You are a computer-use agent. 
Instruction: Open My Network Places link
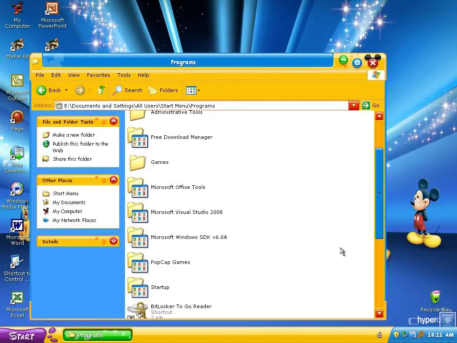click(75, 220)
